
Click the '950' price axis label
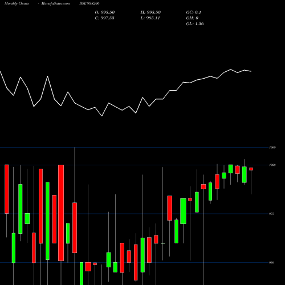[271, 263]
